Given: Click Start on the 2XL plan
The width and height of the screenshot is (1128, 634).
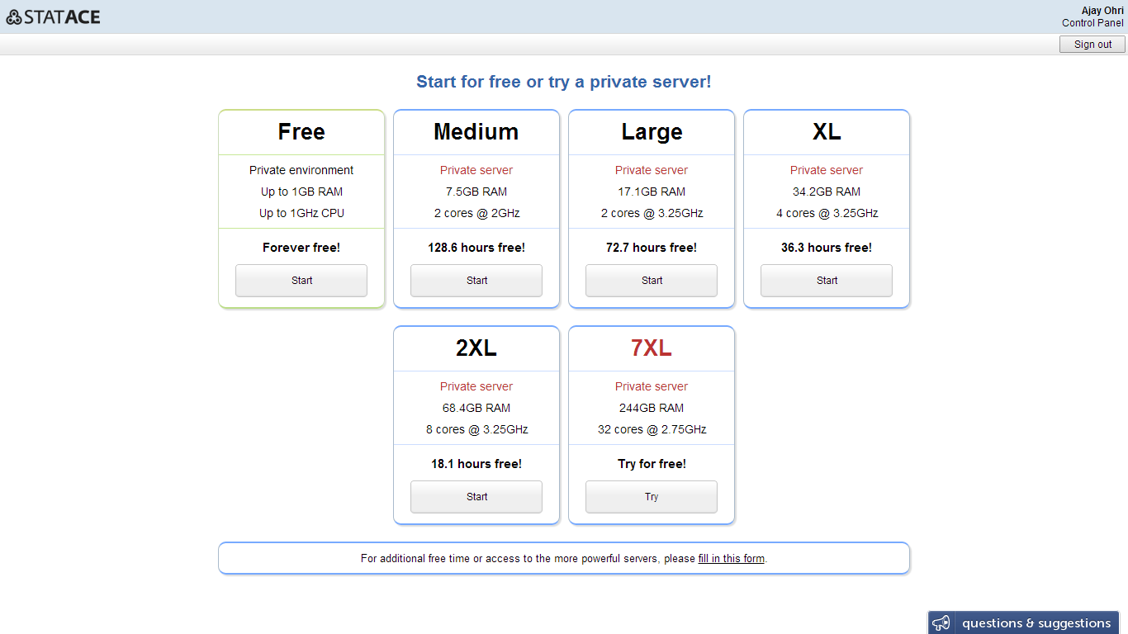Looking at the screenshot, I should pyautogui.click(x=476, y=497).
